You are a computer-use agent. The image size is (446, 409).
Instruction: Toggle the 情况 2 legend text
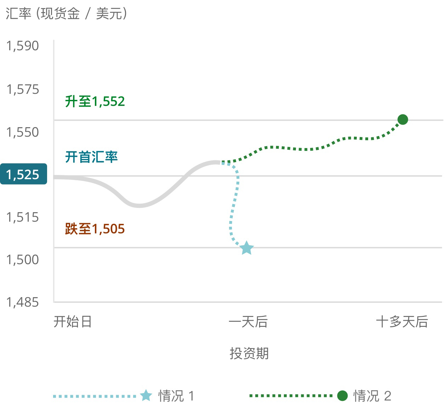[372, 396]
